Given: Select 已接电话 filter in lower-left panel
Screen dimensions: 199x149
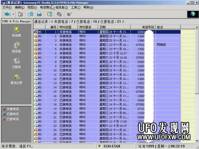Looking at the screenshot, I should pyautogui.click(x=10, y=114).
